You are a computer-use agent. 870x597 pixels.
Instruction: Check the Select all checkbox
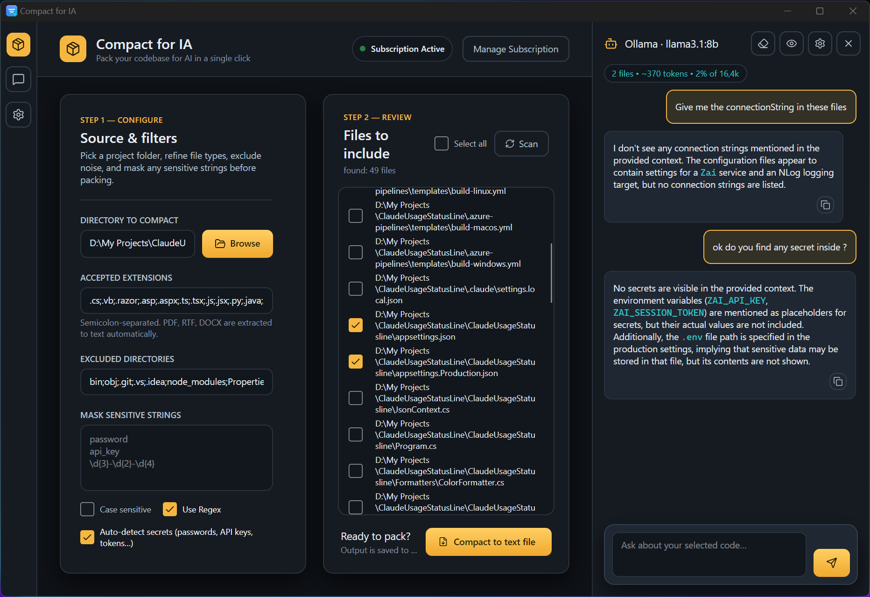pos(442,143)
